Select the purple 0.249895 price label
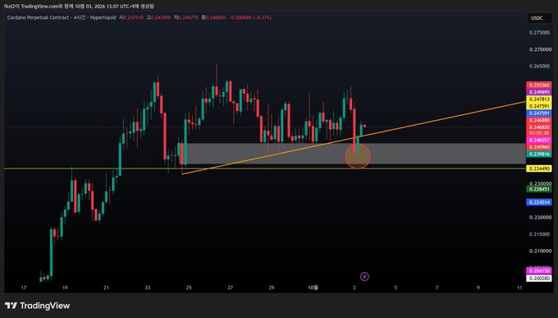The image size is (558, 318). click(539, 92)
